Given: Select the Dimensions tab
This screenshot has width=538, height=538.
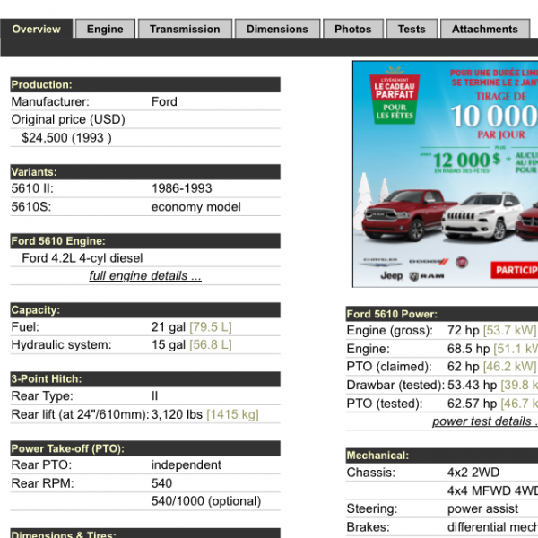Looking at the screenshot, I should 277,29.
